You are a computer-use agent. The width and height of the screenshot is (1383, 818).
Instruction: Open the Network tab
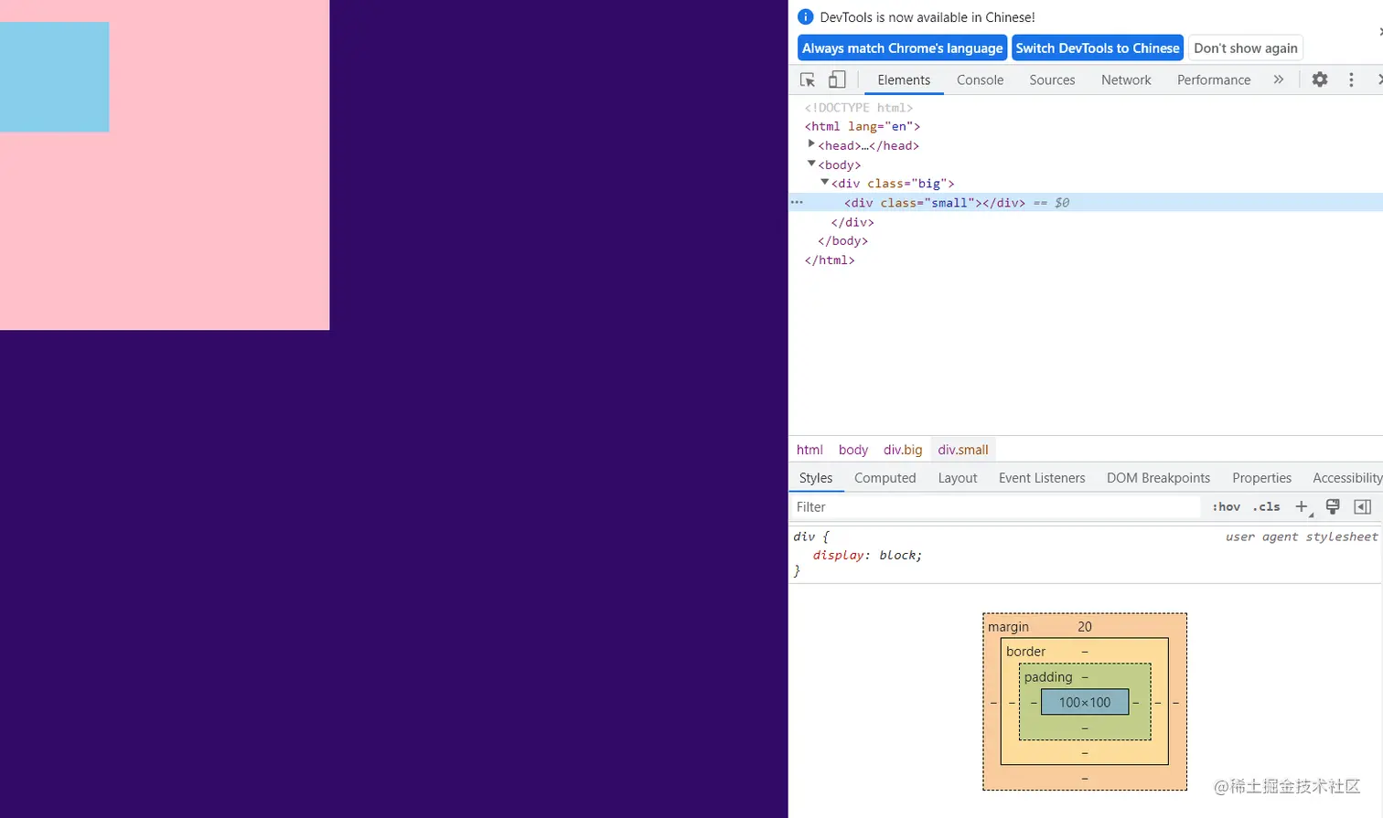1126,80
